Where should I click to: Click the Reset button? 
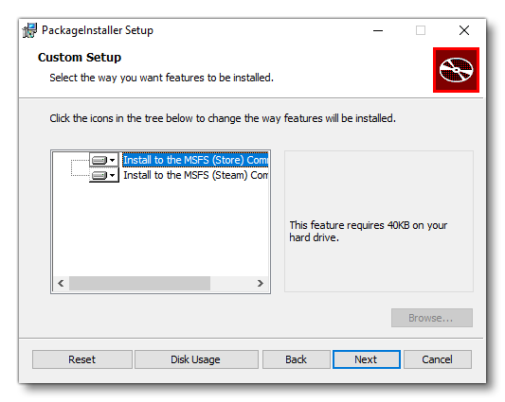[82, 359]
